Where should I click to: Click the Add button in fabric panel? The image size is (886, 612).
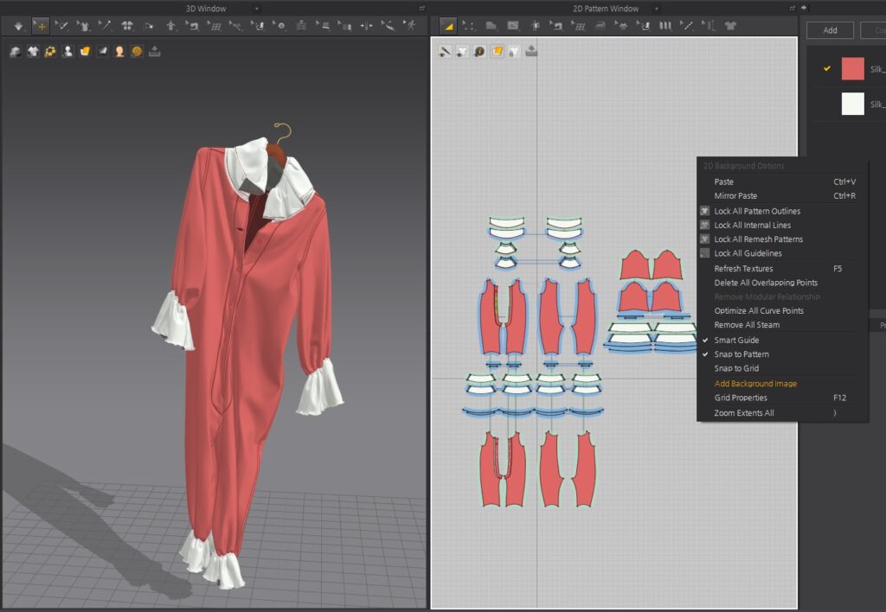click(x=830, y=30)
